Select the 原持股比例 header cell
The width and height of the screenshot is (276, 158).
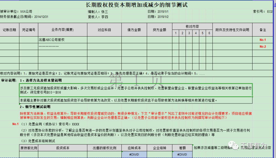[x=29, y=148]
